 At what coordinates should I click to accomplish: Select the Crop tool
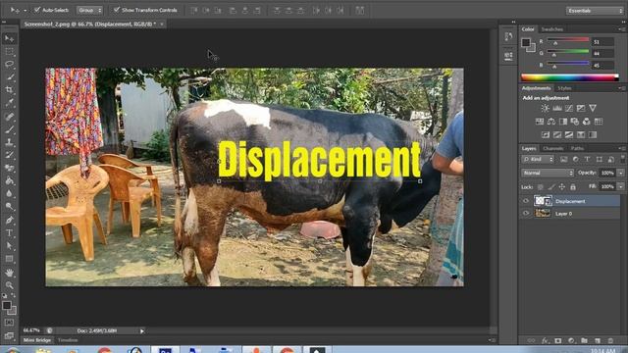pyautogui.click(x=9, y=89)
